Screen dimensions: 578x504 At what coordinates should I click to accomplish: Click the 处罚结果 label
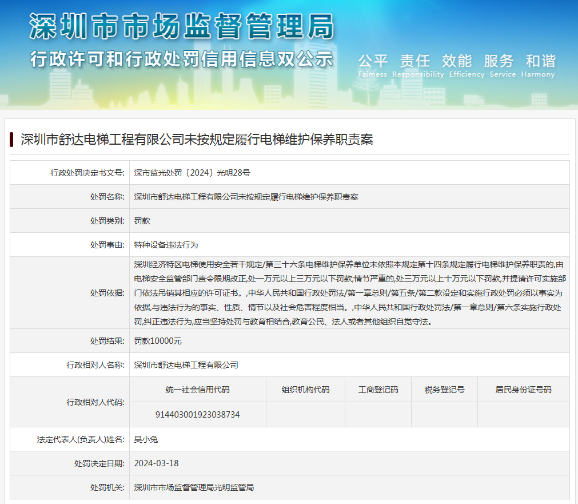pos(107,341)
